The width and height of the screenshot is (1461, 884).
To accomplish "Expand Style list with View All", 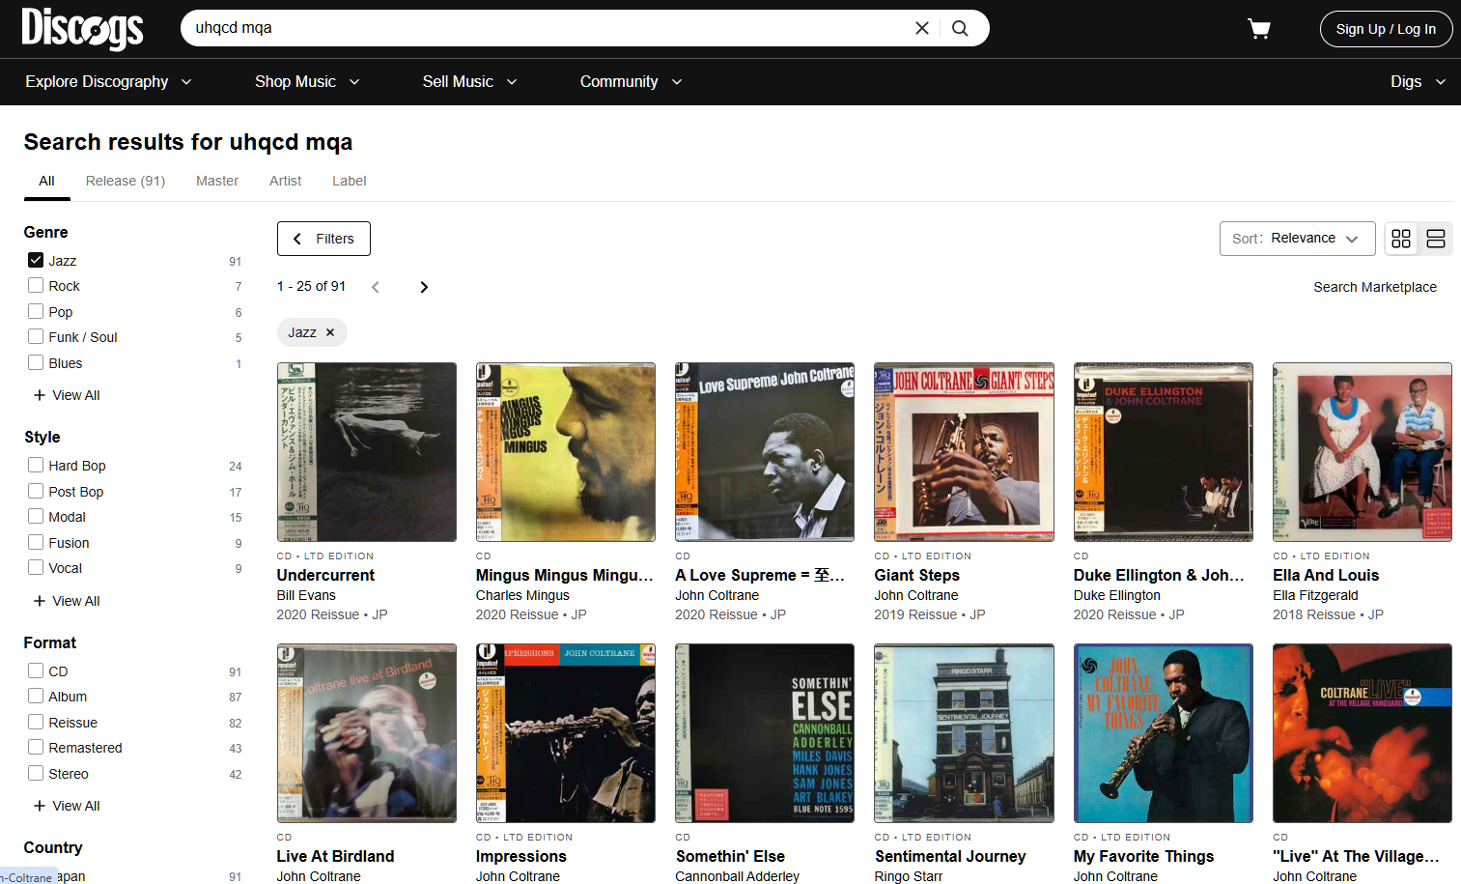I will pos(67,601).
